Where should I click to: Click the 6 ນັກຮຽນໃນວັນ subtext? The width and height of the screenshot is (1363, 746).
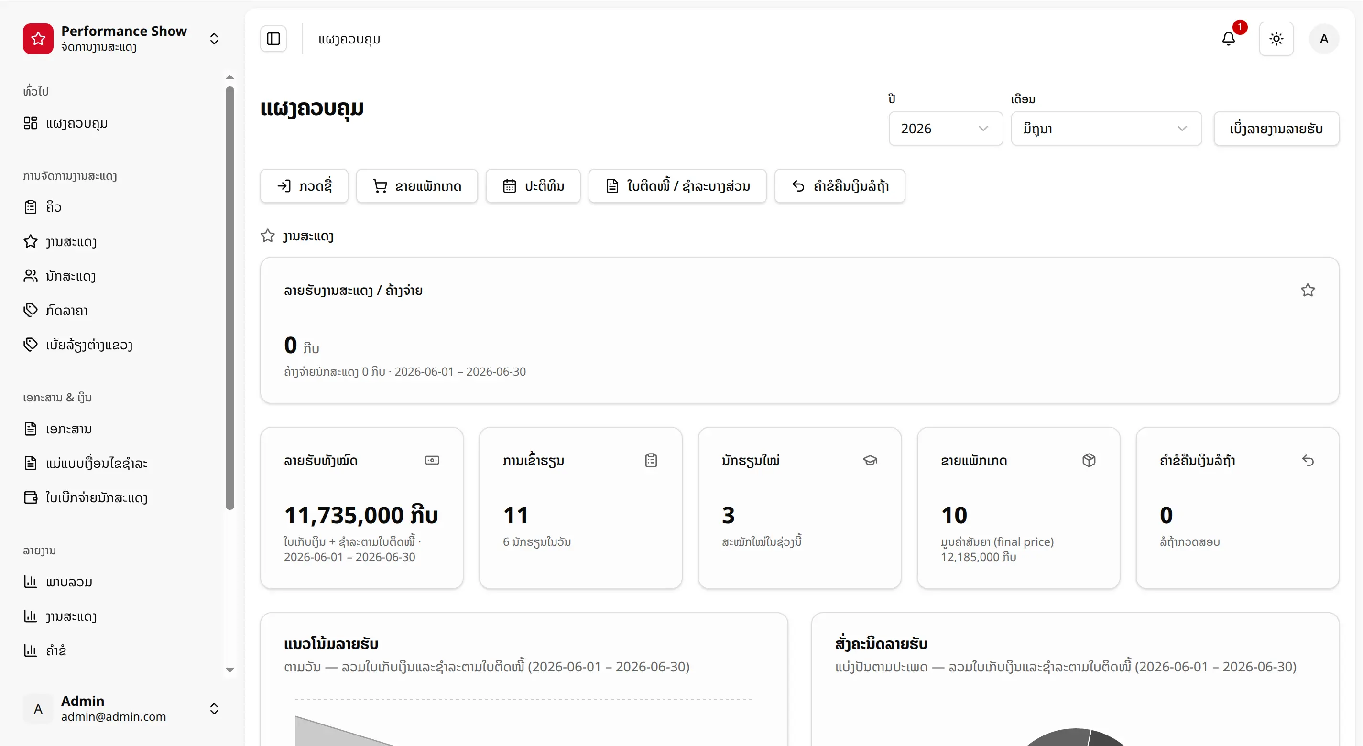tap(536, 542)
